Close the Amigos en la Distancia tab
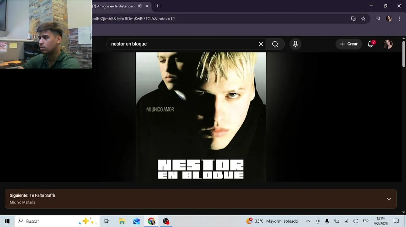406x227 pixels. [147, 6]
